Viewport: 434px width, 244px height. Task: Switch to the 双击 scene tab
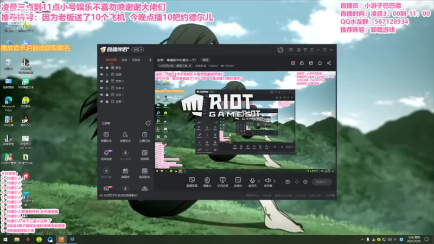point(124,60)
